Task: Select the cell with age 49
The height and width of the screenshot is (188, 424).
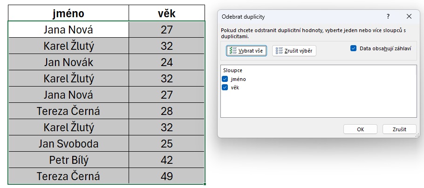Action: [x=166, y=176]
